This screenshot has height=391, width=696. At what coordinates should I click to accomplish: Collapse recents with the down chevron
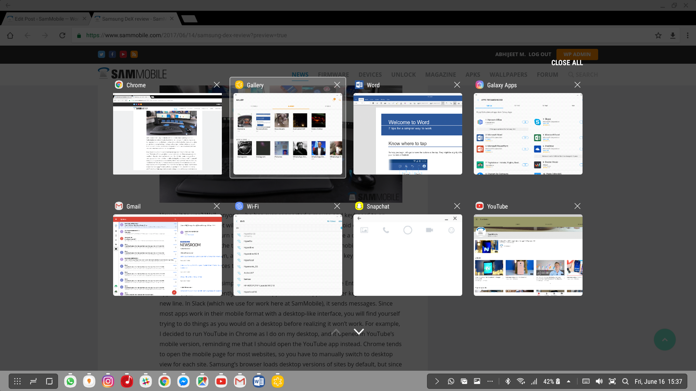[359, 332]
